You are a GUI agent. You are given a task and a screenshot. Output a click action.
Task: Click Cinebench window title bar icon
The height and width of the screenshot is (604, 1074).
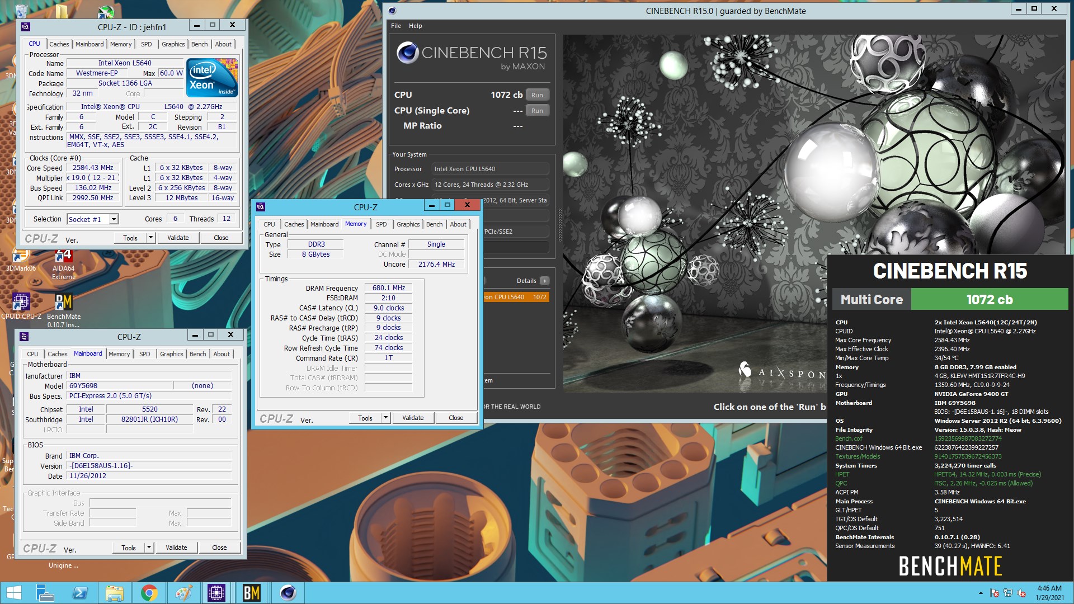coord(392,10)
